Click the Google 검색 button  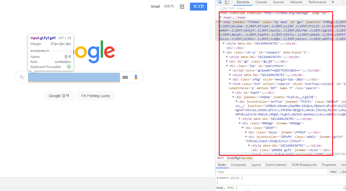(x=59, y=96)
